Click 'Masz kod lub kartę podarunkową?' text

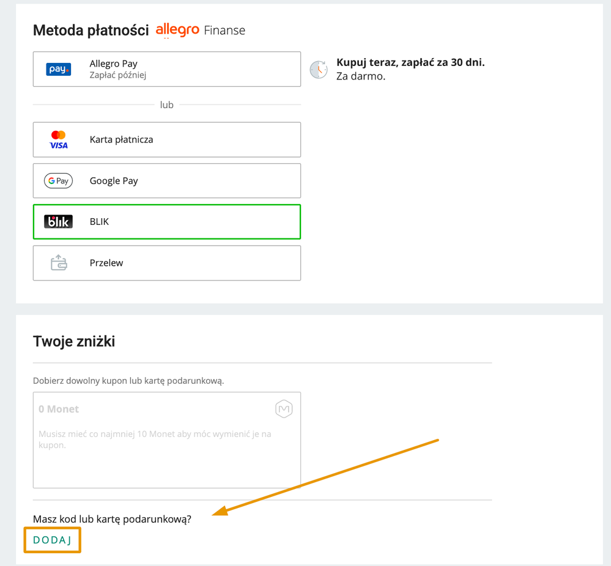pyautogui.click(x=112, y=520)
